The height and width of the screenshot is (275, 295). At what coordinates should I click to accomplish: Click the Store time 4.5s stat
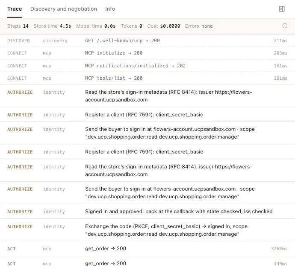point(52,26)
